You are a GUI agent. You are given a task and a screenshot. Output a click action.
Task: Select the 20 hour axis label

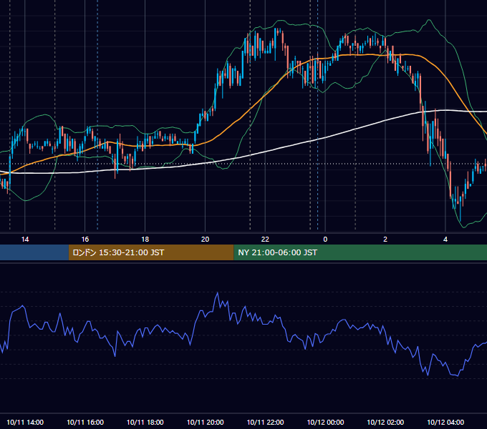coord(205,240)
